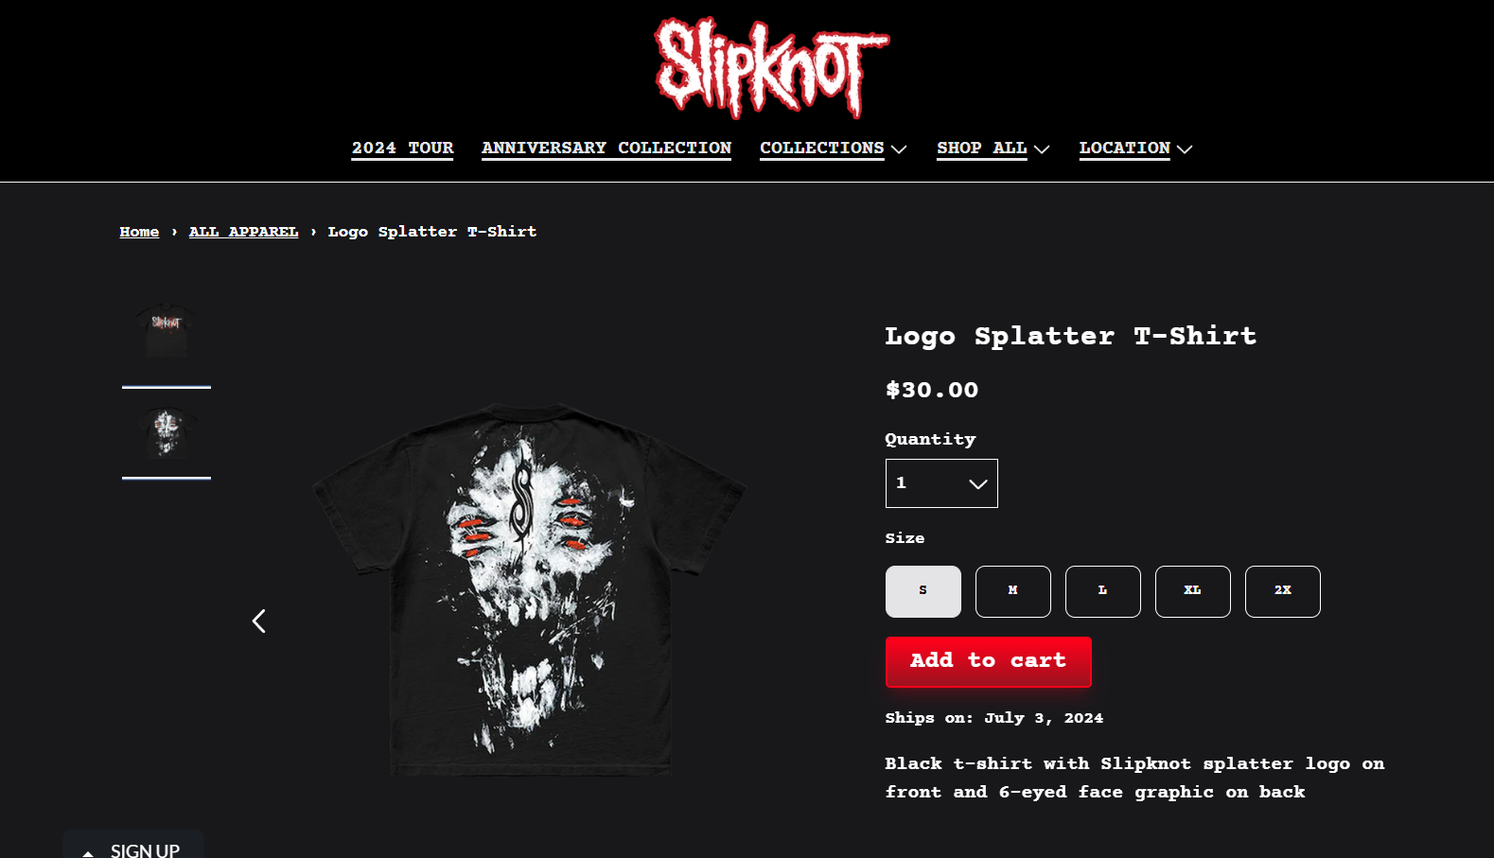The image size is (1494, 858).
Task: Go to previous product image arrow
Action: tap(258, 621)
